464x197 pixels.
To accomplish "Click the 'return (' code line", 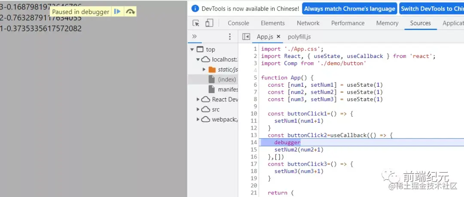I will click(281, 193).
